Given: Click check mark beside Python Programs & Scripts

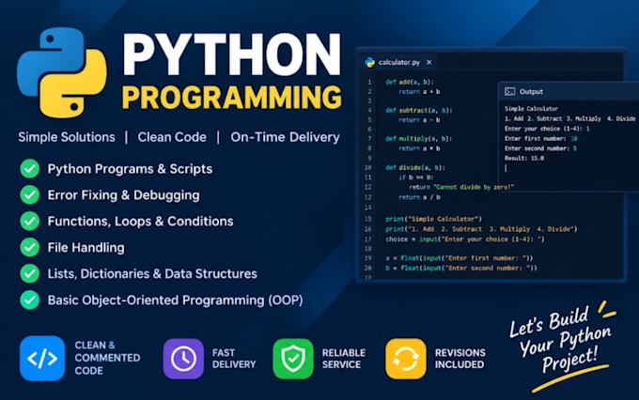Looking at the screenshot, I should coord(30,169).
